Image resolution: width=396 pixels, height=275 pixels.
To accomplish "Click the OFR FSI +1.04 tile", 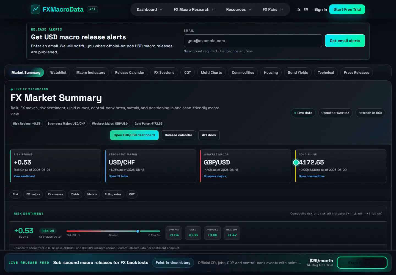I will [174, 233].
